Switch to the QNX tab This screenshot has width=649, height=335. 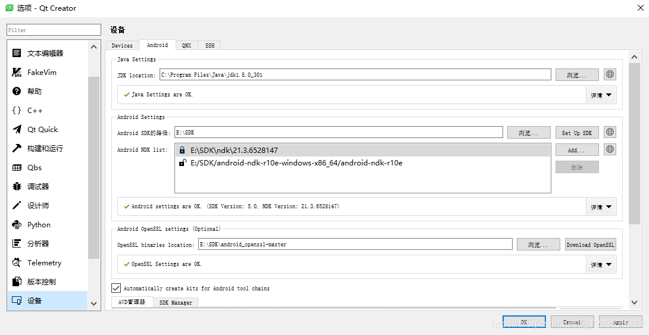(187, 45)
